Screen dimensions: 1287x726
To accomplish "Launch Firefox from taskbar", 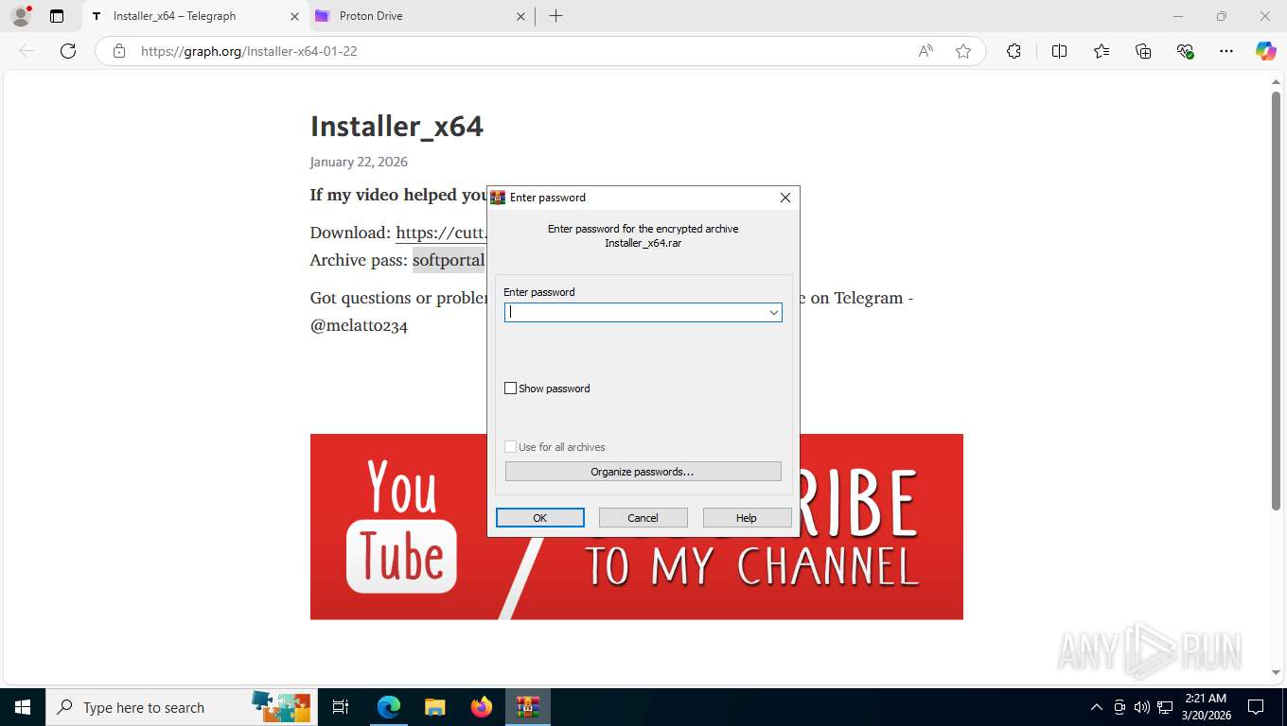I will (x=482, y=707).
